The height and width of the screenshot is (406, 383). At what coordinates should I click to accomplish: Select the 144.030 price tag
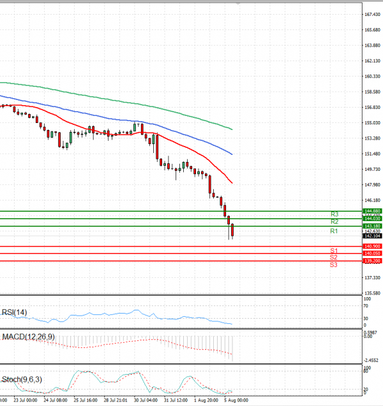pos(372,219)
